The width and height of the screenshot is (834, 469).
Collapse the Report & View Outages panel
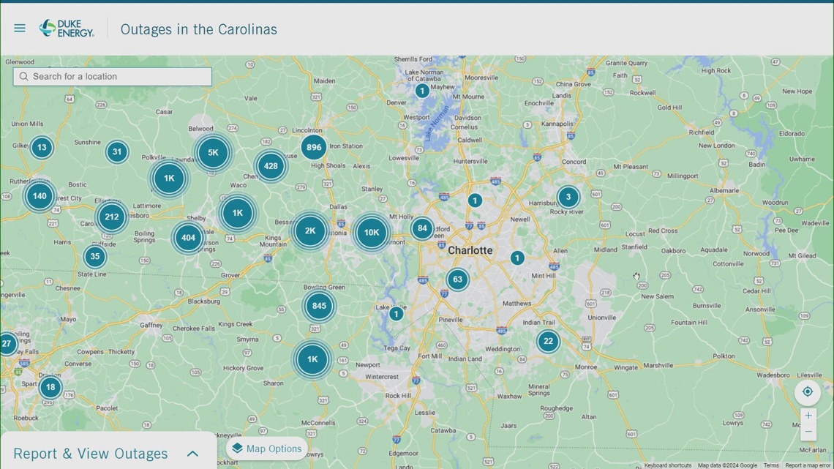[192, 453]
